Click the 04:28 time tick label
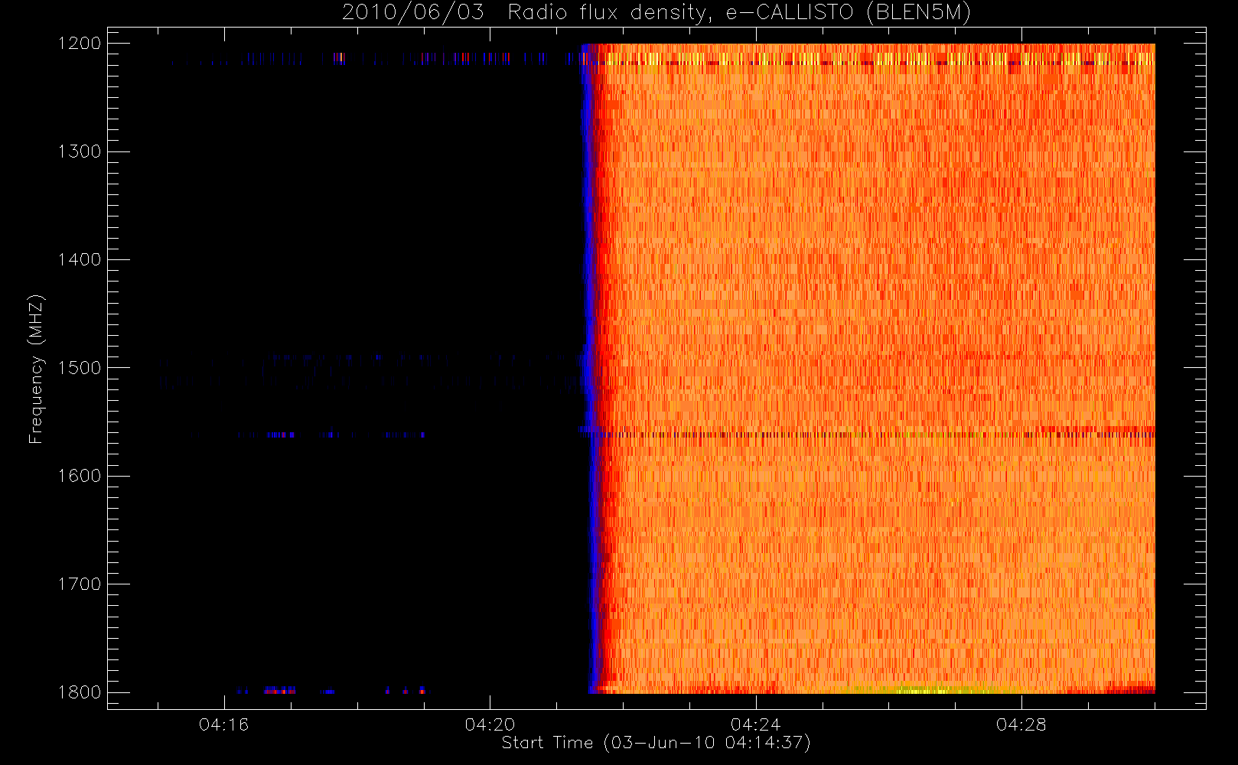The width and height of the screenshot is (1238, 765). [1021, 724]
